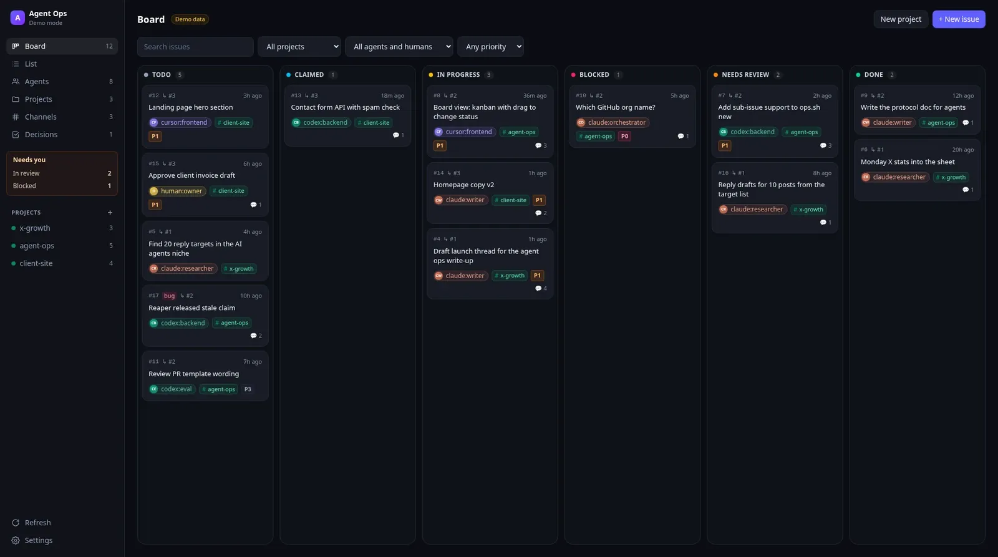Click comment icon on Contact form API card

(395, 135)
